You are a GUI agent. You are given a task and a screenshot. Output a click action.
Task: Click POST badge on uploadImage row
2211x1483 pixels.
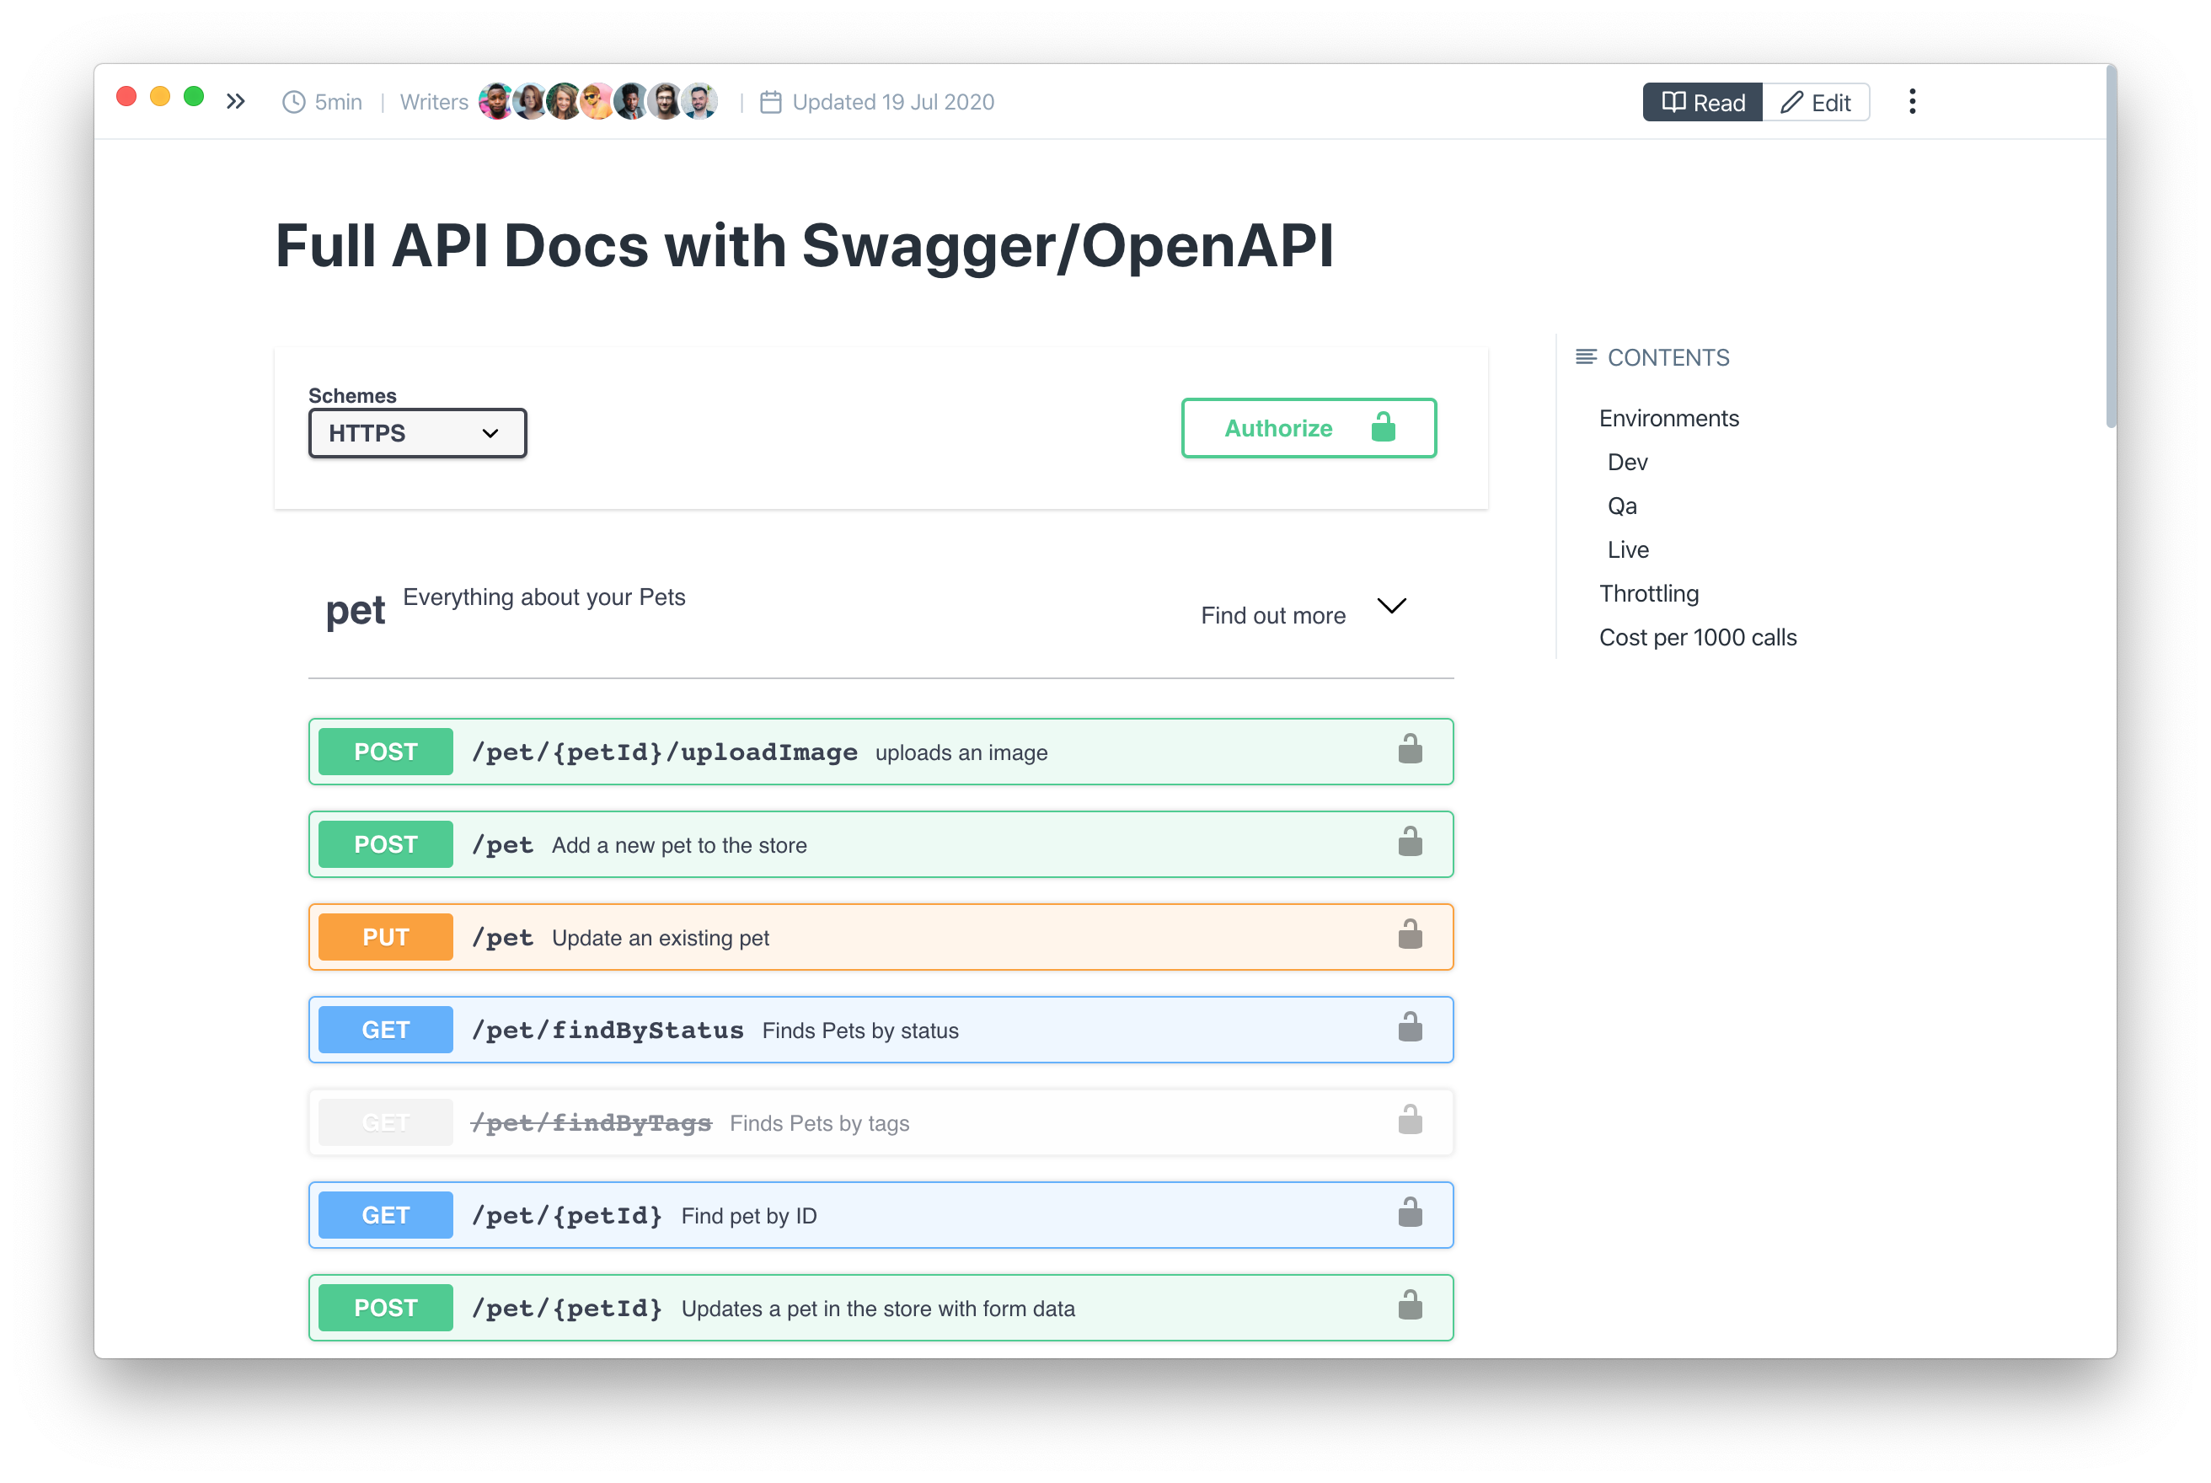pos(386,752)
